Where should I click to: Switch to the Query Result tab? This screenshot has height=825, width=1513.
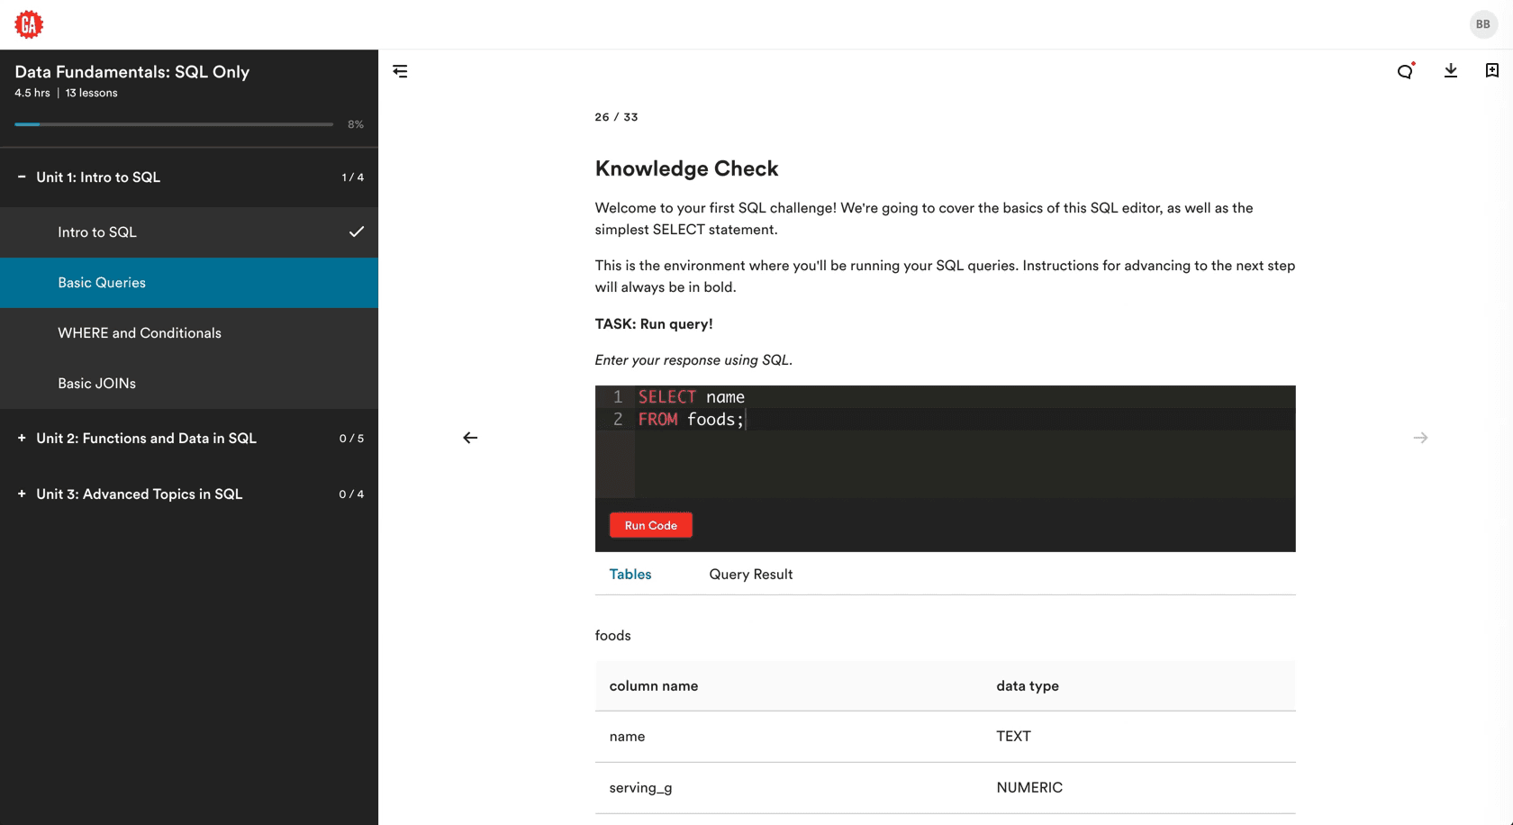click(751, 574)
